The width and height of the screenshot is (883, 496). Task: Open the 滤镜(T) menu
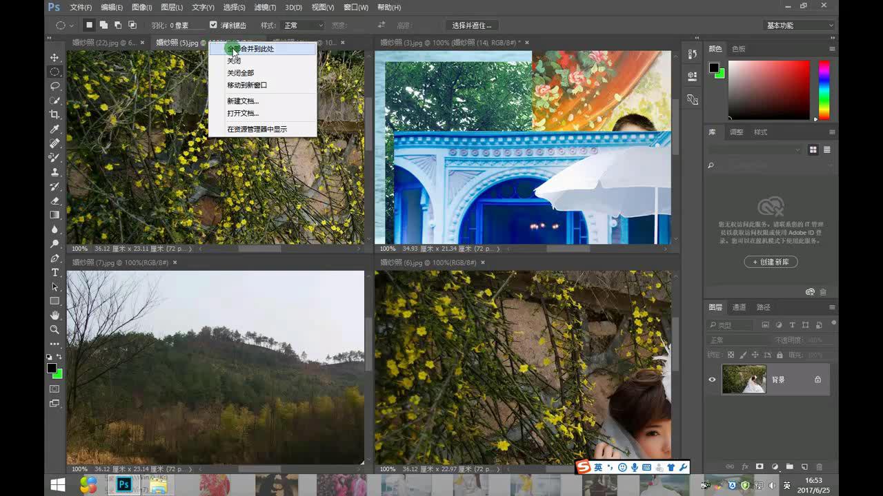click(265, 8)
